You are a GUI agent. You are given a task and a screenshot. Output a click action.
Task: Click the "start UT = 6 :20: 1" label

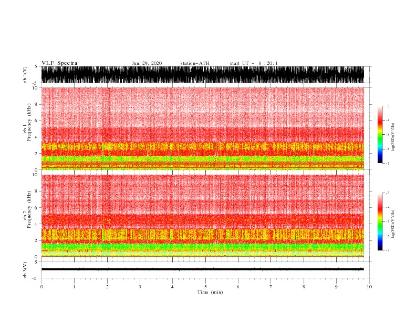254,63
